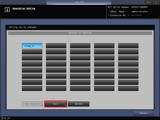Select the stamp_01 annotation slot
Image resolution: width=160 pixels, height=120 pixels.
click(x=32, y=46)
